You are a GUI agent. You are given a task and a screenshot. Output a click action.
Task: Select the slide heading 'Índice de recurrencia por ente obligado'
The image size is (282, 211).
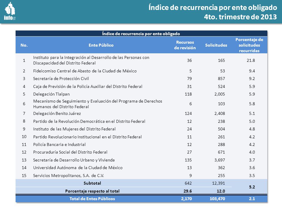(213, 8)
